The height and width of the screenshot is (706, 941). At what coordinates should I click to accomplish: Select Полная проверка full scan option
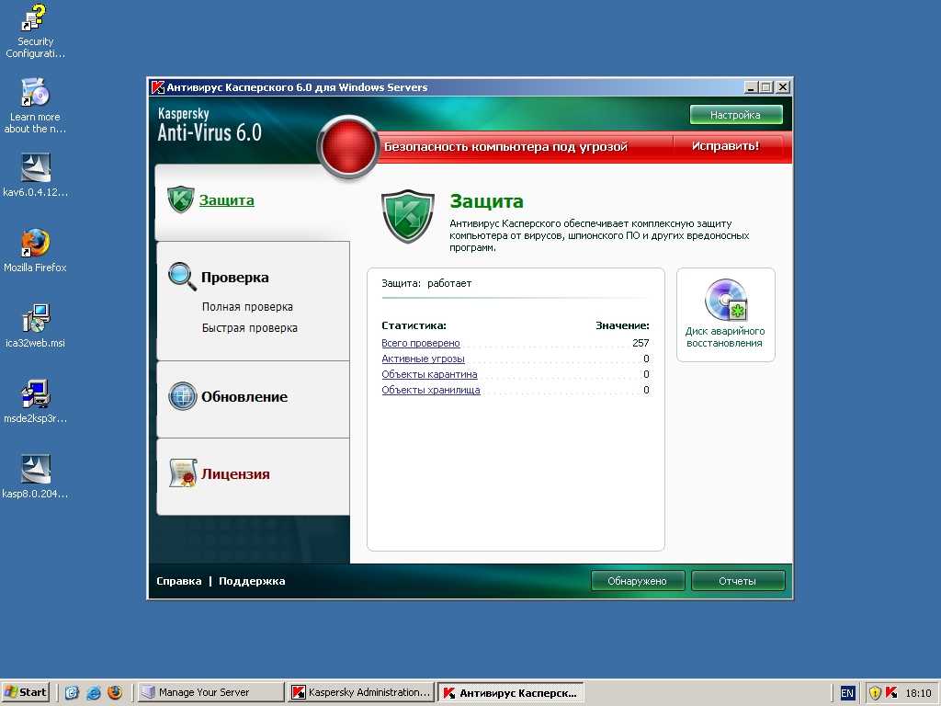247,307
